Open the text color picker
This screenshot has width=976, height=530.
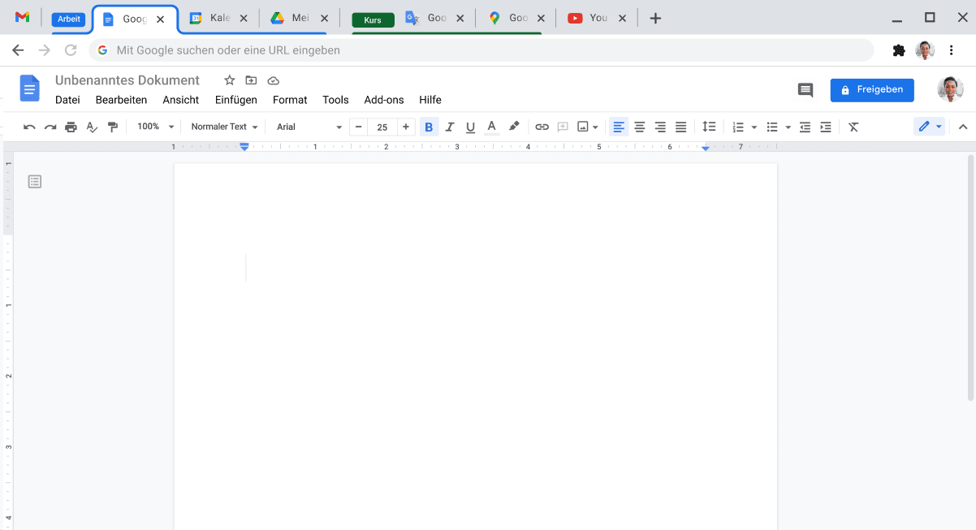(x=491, y=127)
